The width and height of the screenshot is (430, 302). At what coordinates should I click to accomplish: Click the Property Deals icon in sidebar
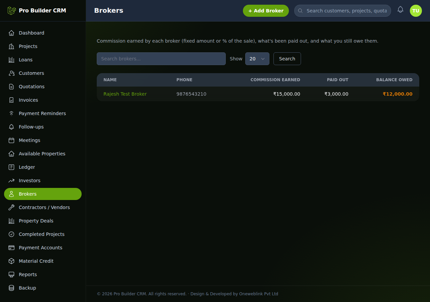[11, 221]
